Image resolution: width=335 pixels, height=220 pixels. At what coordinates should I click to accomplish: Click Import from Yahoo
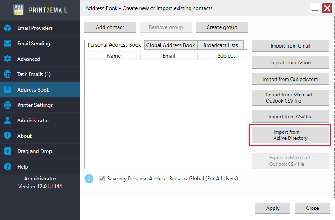point(290,62)
